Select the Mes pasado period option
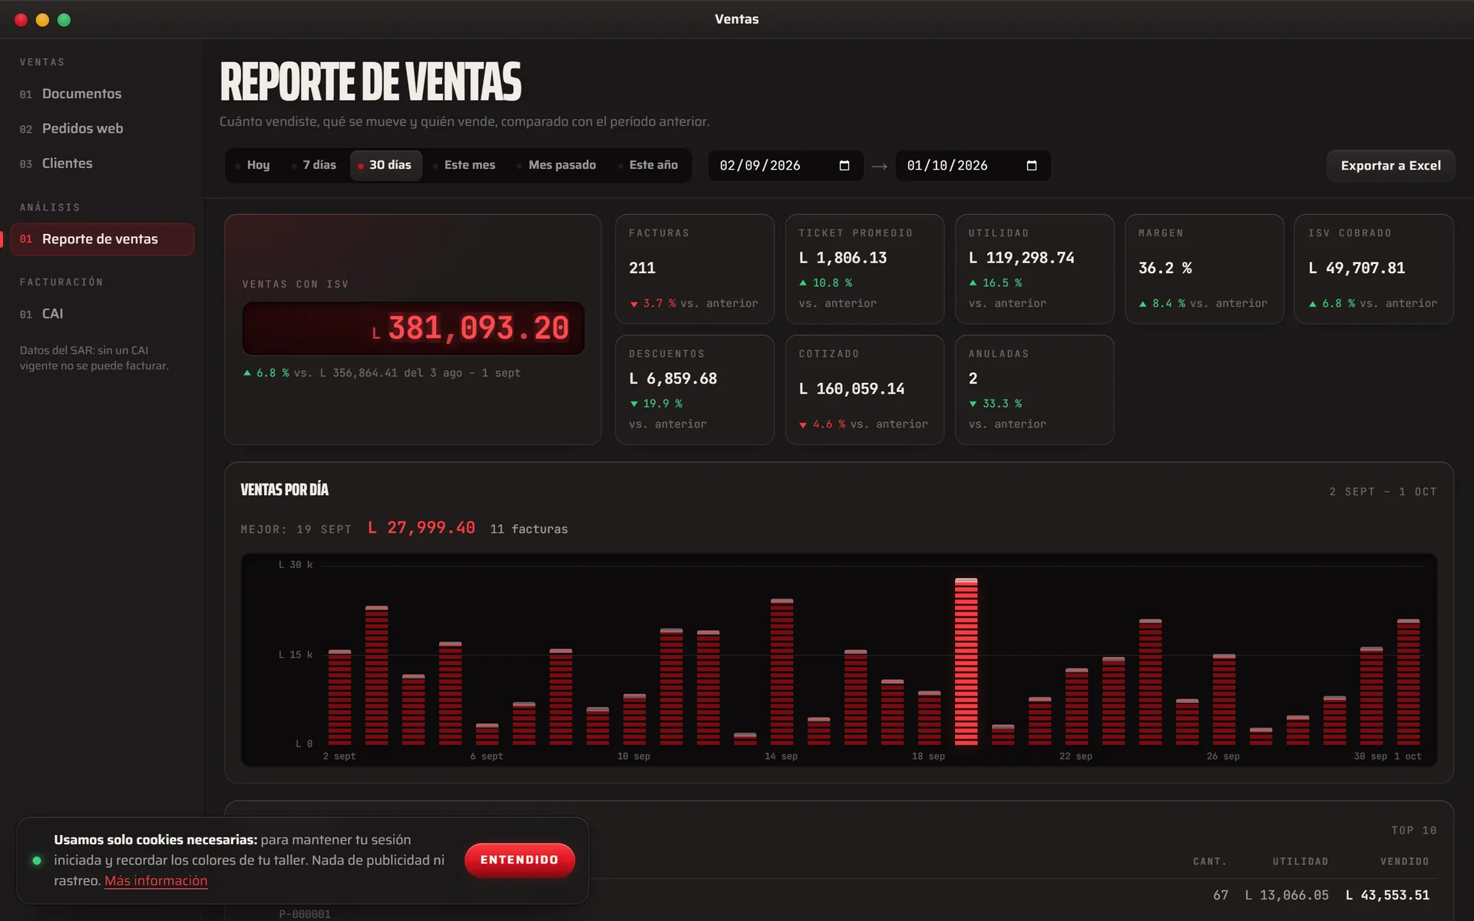The image size is (1474, 921). (557, 165)
